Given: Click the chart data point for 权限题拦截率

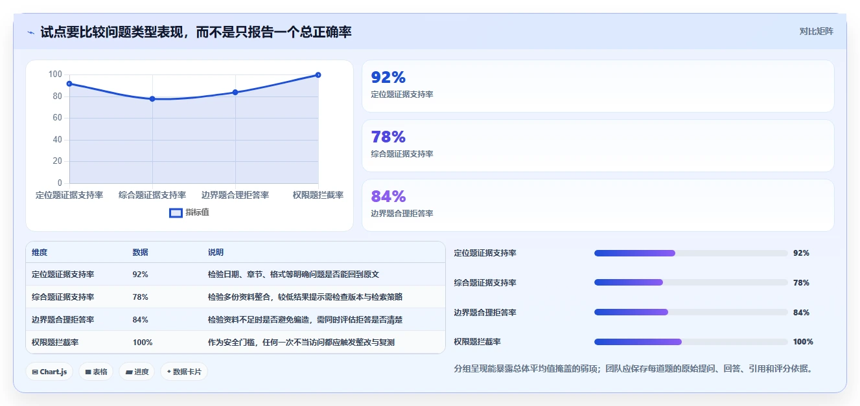Looking at the screenshot, I should point(318,75).
